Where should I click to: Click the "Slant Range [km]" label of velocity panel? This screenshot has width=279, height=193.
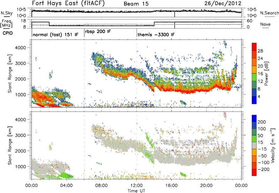[x=10, y=146]
